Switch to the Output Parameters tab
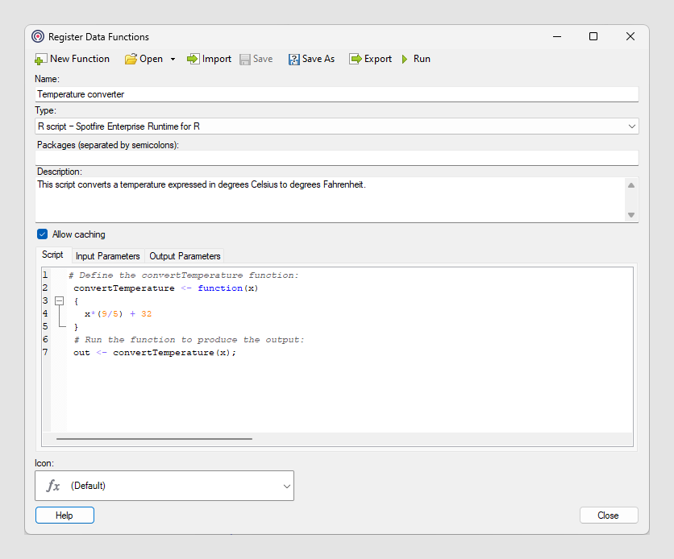The width and height of the screenshot is (674, 559). [x=185, y=256]
